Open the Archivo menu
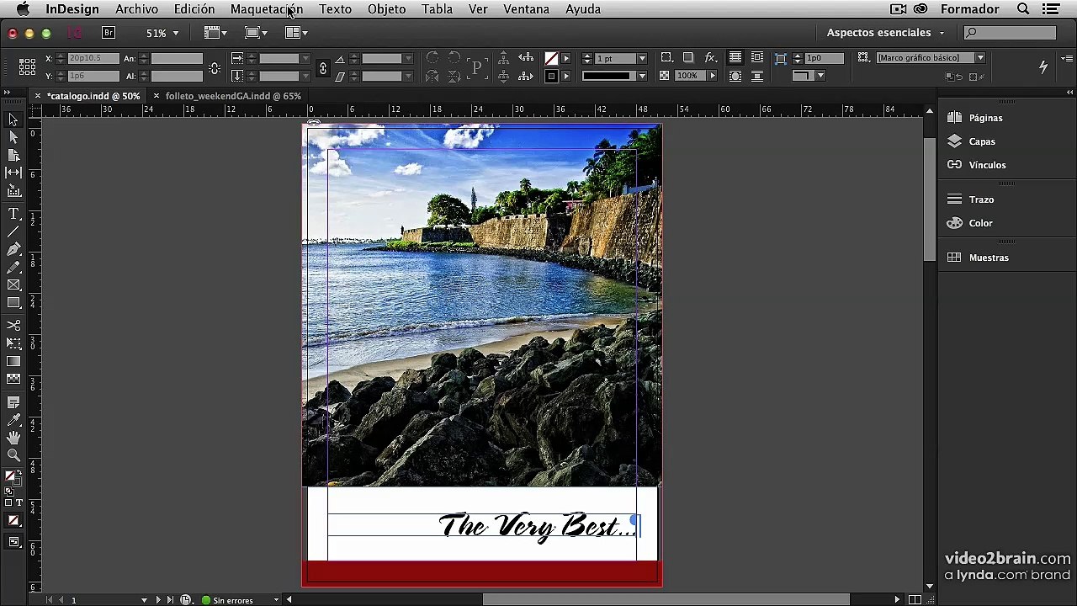 point(136,9)
